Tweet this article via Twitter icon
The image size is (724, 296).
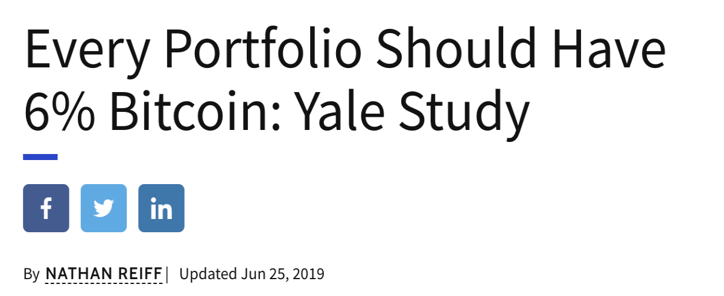pos(104,208)
